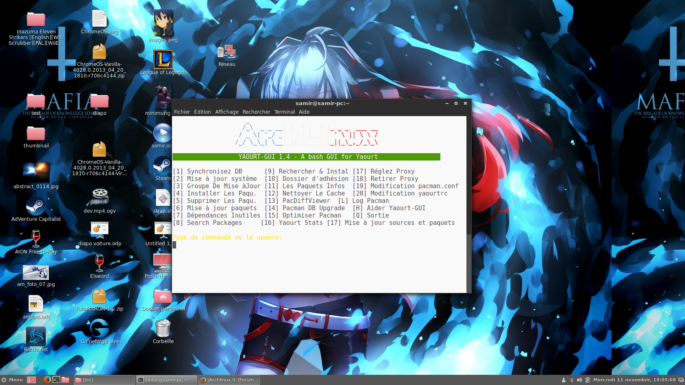Click the date and time clock
The image size is (685, 385).
(634, 380)
